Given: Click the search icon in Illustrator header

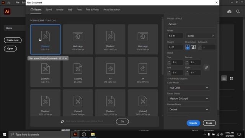Looking at the screenshot, I should click(x=238, y=11).
